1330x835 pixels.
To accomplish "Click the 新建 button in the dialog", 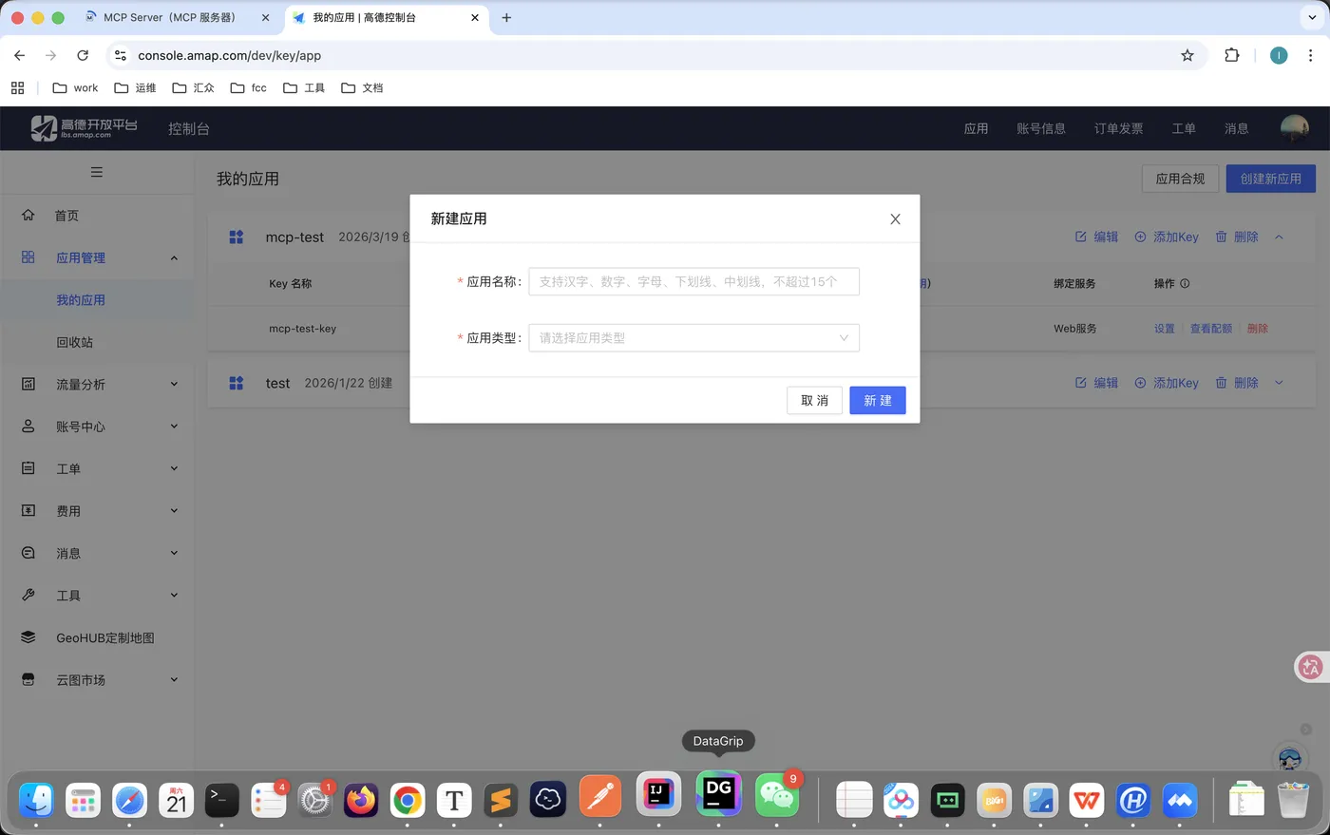I will click(x=877, y=400).
